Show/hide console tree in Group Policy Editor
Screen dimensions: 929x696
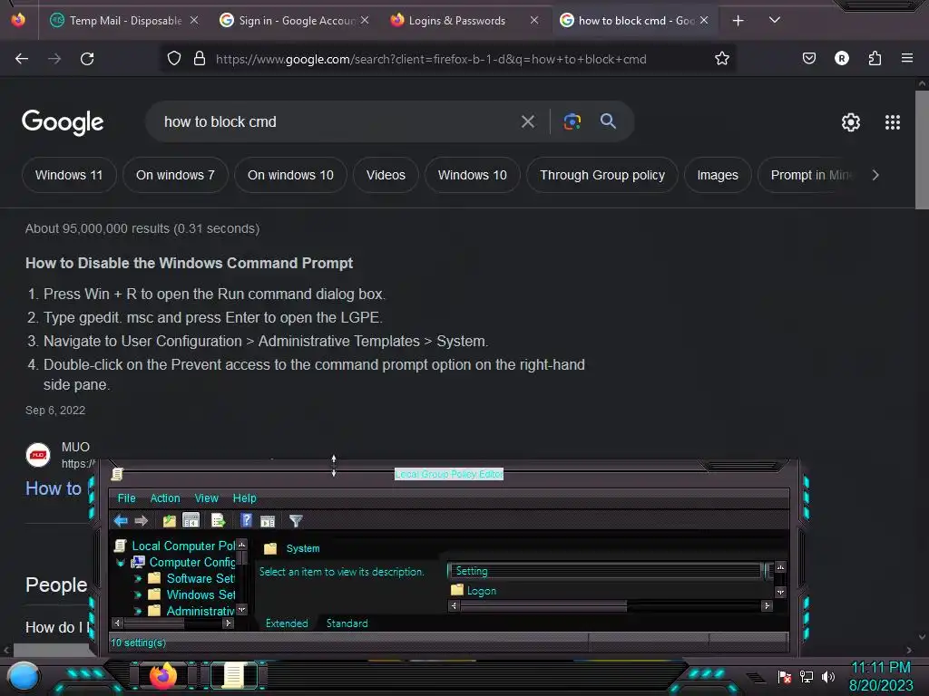(x=191, y=520)
